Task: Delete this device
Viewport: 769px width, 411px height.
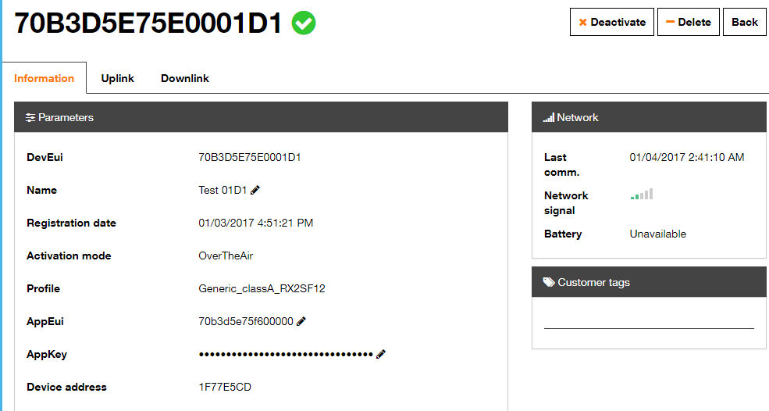Action: pyautogui.click(x=688, y=22)
